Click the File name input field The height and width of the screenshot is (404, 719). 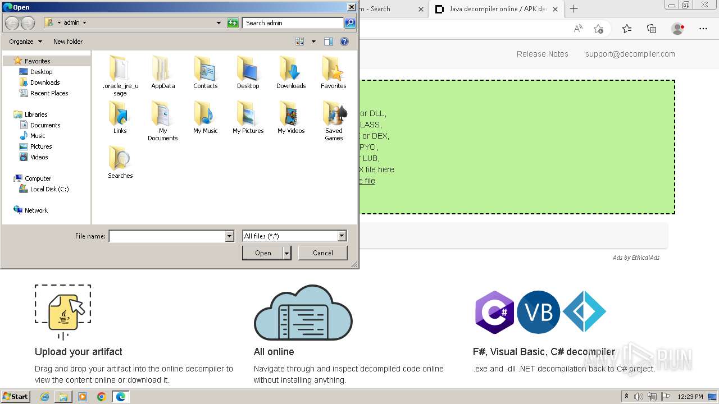pos(167,236)
